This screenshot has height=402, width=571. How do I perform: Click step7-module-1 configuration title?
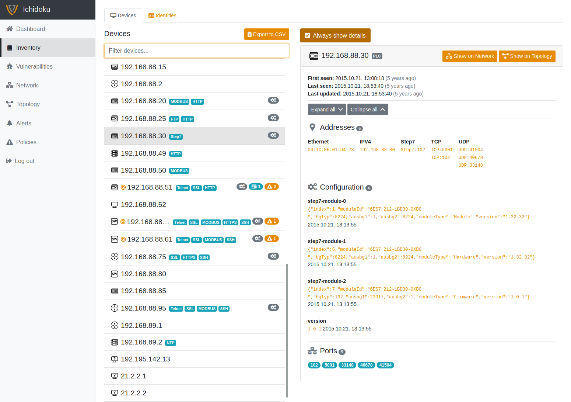pyautogui.click(x=327, y=241)
